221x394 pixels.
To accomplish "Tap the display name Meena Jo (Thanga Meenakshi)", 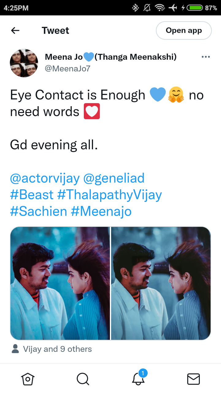I will pyautogui.click(x=111, y=57).
